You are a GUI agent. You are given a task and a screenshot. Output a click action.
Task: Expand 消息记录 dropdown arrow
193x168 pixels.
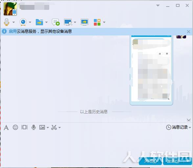tap(190, 128)
